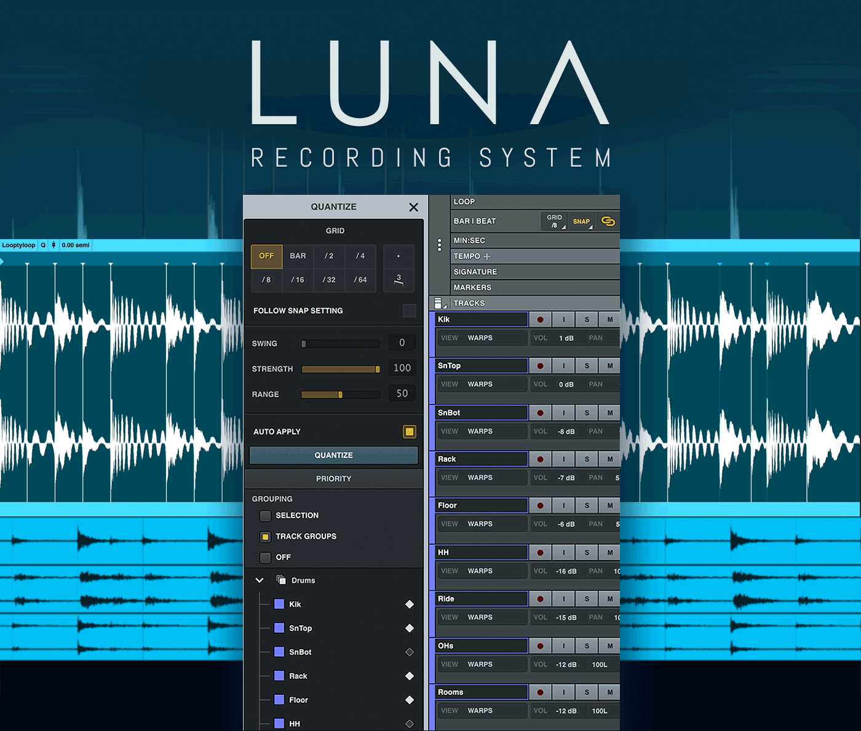861x731 pixels.
Task: Select the SIGNATURE ruler row
Action: click(535, 272)
